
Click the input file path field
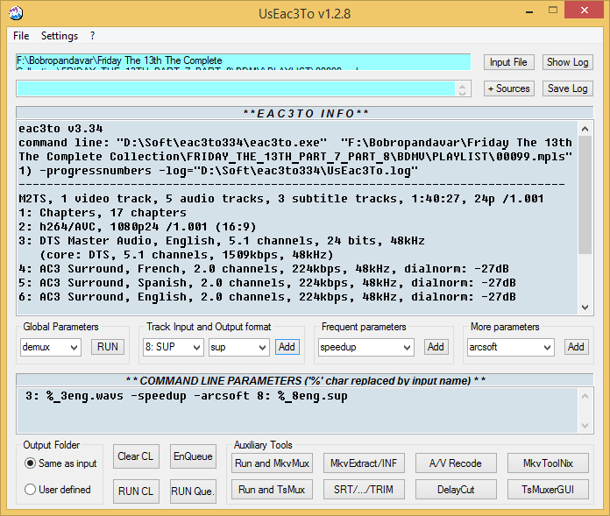pos(243,62)
